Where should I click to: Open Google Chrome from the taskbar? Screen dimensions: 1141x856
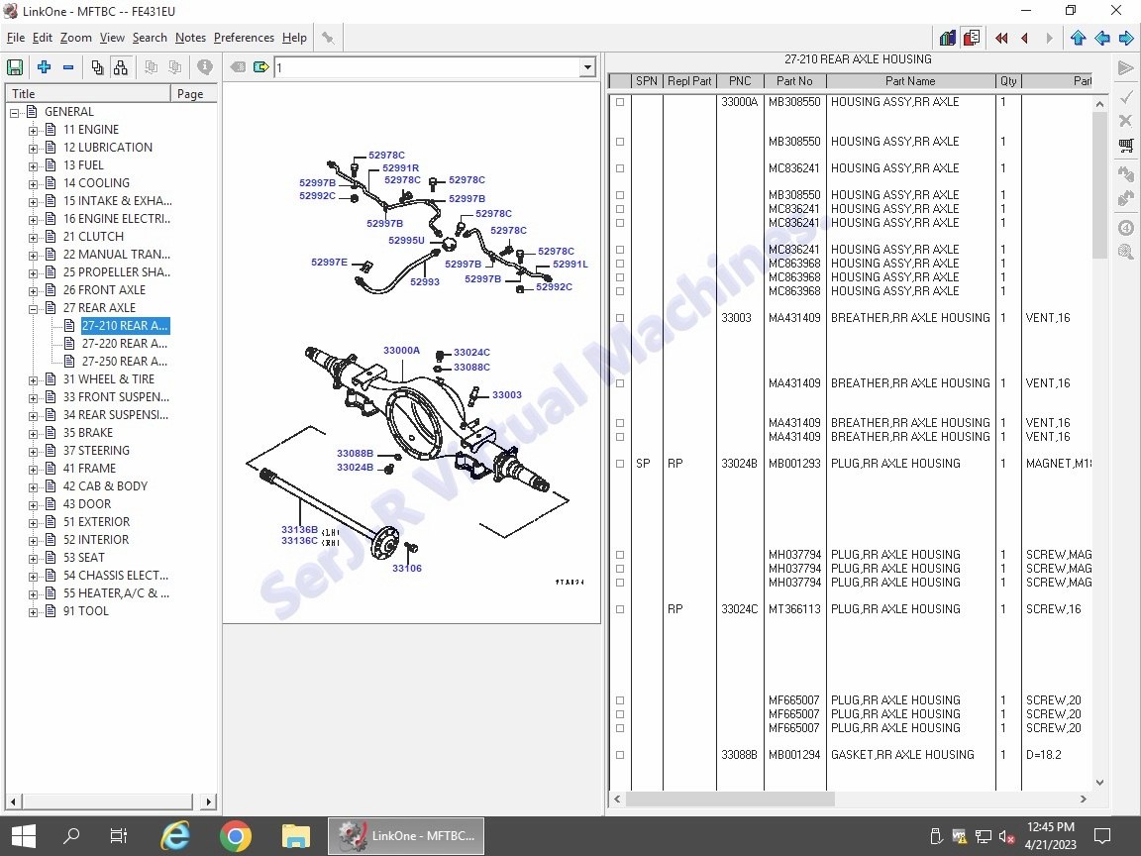click(x=236, y=835)
